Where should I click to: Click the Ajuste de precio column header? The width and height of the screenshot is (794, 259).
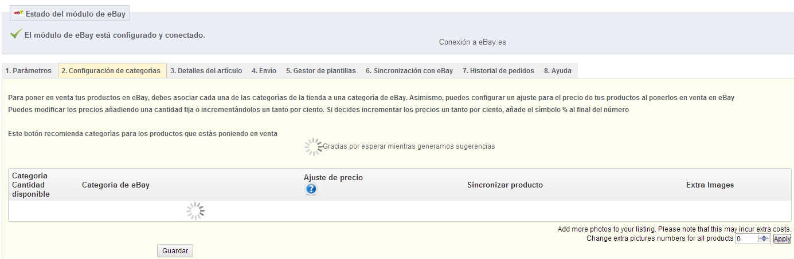(x=333, y=177)
